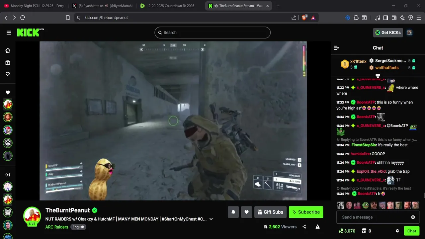Switch to 12-29-2025 Countdown To 2026 tab
Screen dimensions: 425x239
(170, 6)
